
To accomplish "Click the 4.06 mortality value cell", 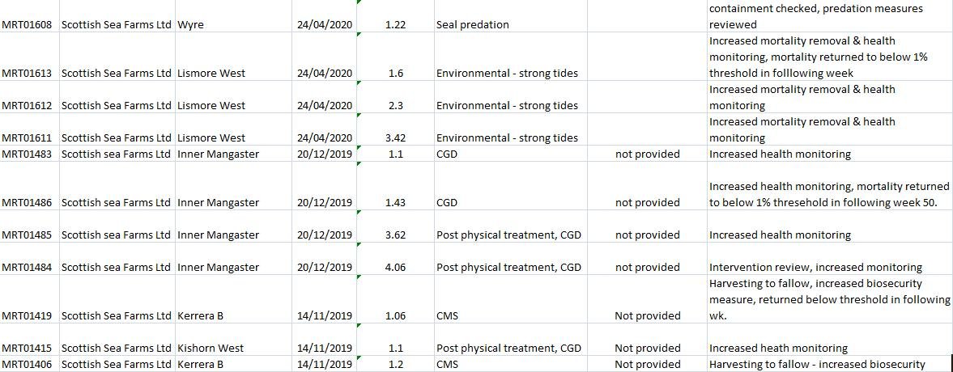I will point(396,267).
